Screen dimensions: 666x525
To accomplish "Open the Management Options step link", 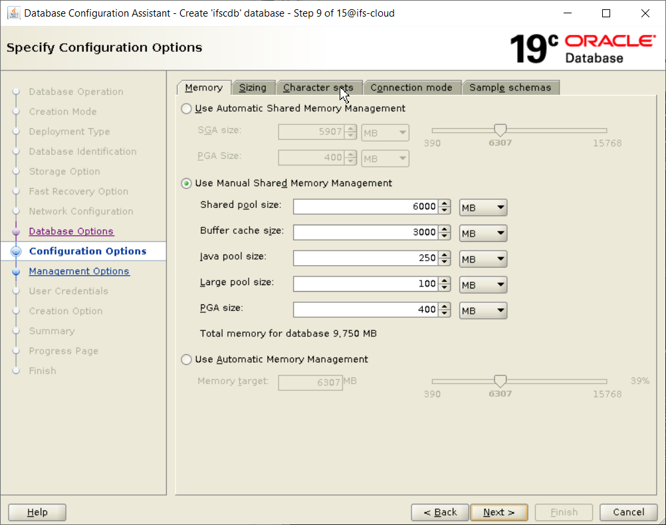I will pyautogui.click(x=79, y=271).
